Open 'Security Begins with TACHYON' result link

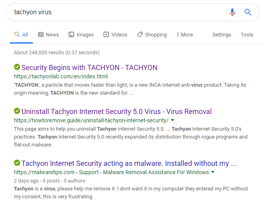89,68
